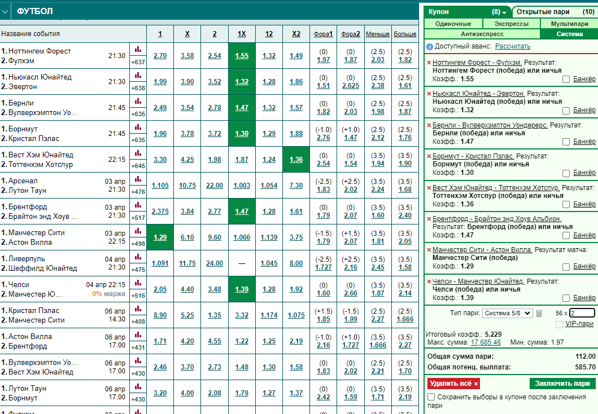Sort by the Фора1 column header
This screenshot has height=414, width=598.
click(323, 34)
